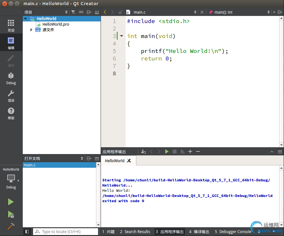Go back in editor navigation history

click(x=105, y=12)
